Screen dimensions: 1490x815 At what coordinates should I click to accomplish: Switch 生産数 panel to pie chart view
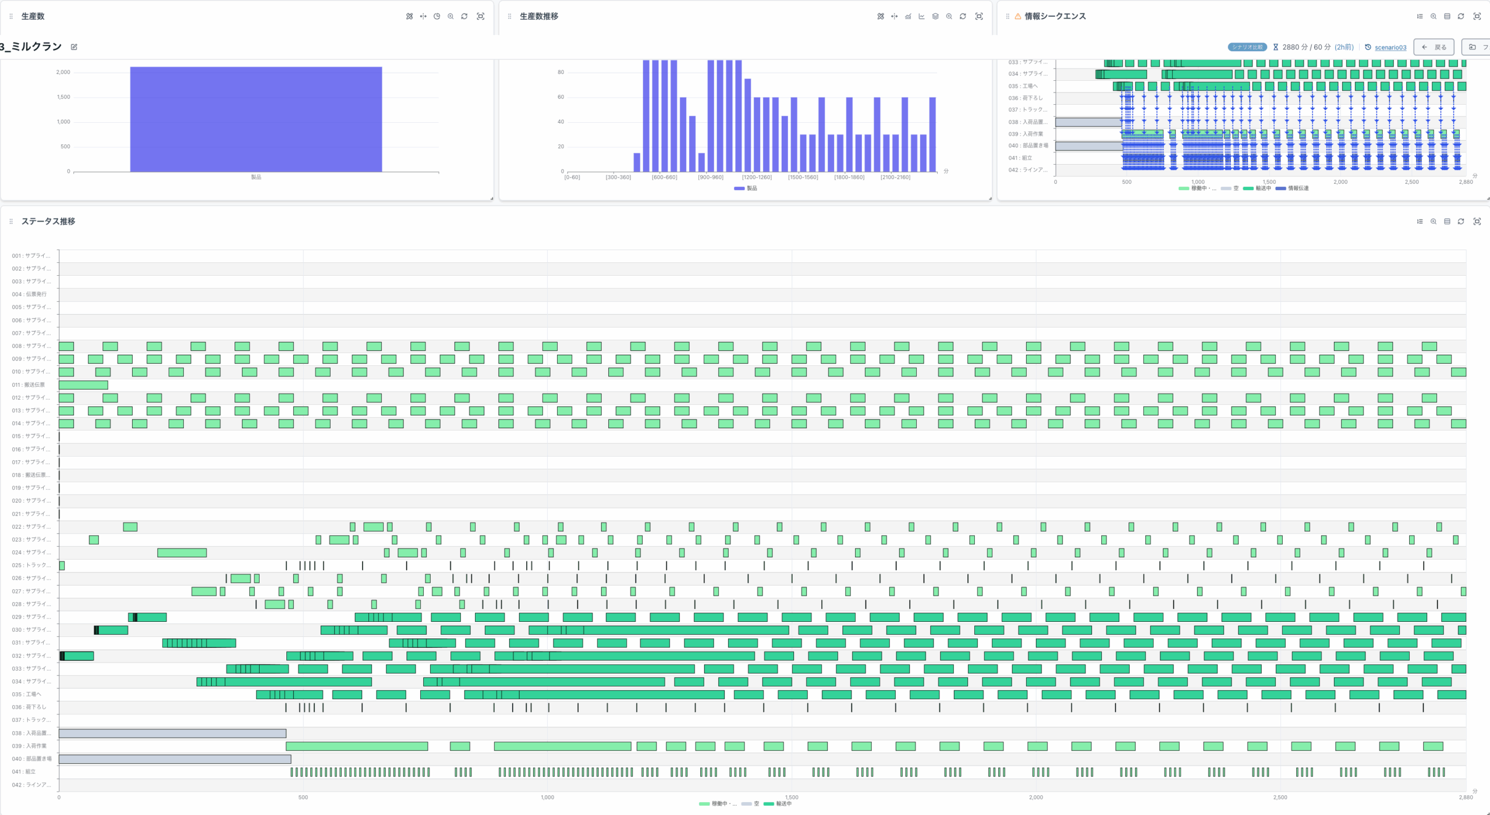(437, 16)
